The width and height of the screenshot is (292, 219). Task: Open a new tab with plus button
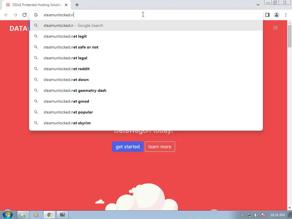(x=77, y=5)
